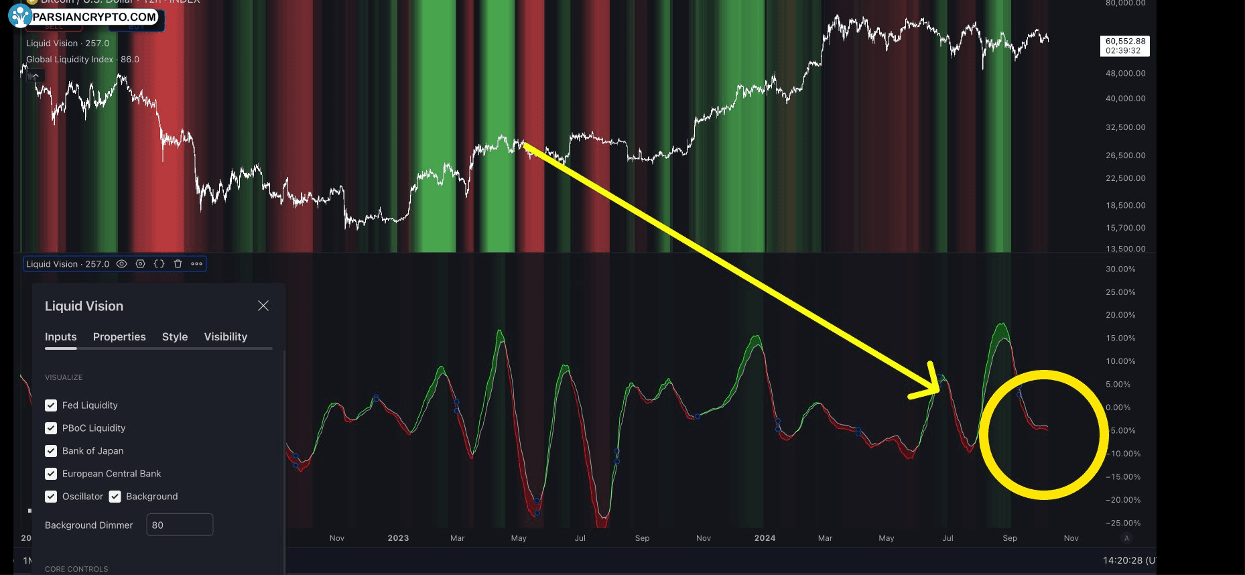Click the VISUALIZE section heading
1245x575 pixels.
pos(64,377)
